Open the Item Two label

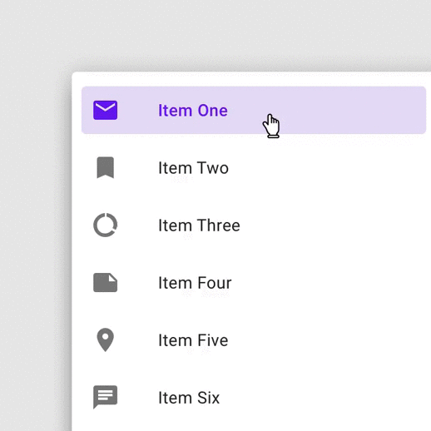click(x=193, y=168)
